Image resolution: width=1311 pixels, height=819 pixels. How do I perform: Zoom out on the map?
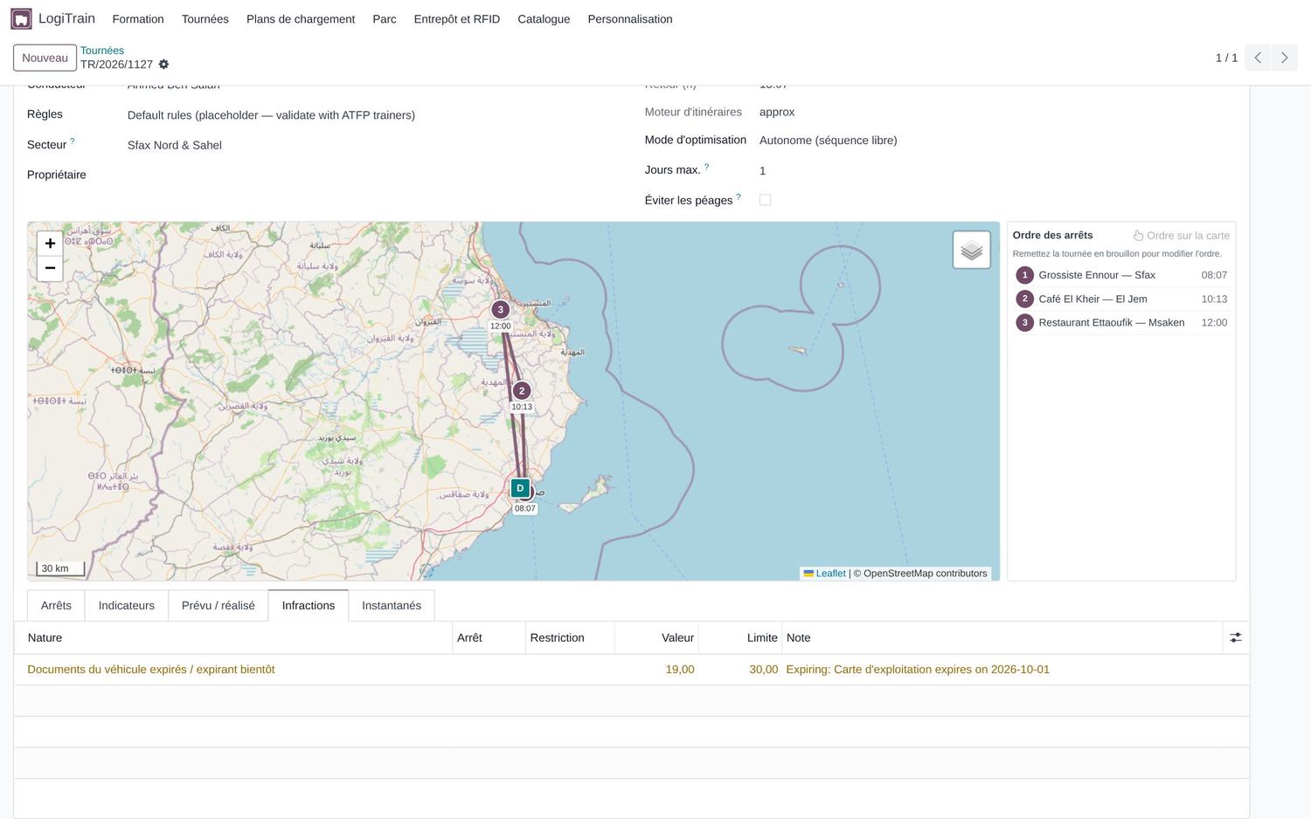click(50, 268)
